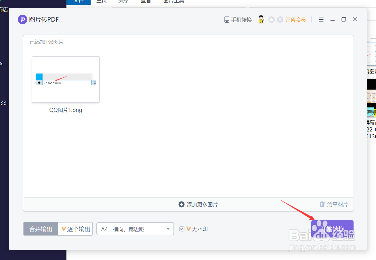
Task: Click the 开始转换 button
Action: click(332, 229)
